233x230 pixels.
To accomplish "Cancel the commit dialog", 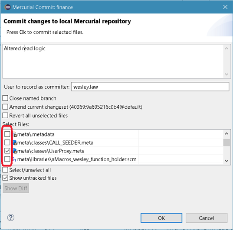I will [x=207, y=218].
